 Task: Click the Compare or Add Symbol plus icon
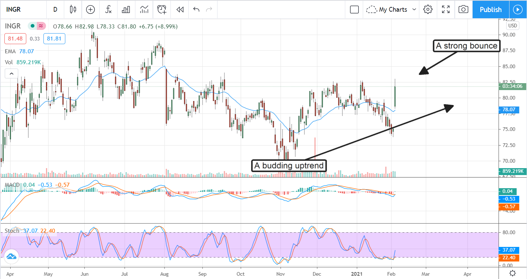tap(90, 10)
